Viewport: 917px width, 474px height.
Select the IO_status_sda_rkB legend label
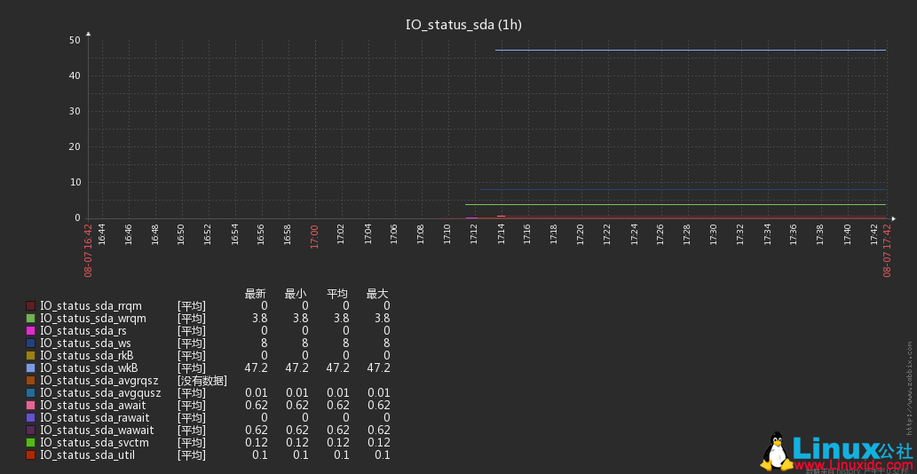tap(87, 355)
